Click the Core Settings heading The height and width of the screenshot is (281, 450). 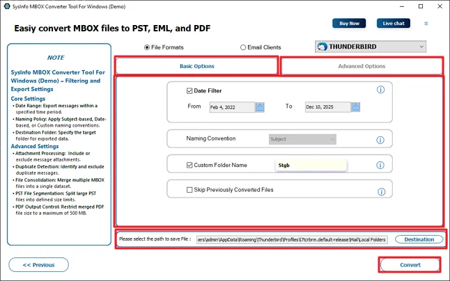pos(28,99)
